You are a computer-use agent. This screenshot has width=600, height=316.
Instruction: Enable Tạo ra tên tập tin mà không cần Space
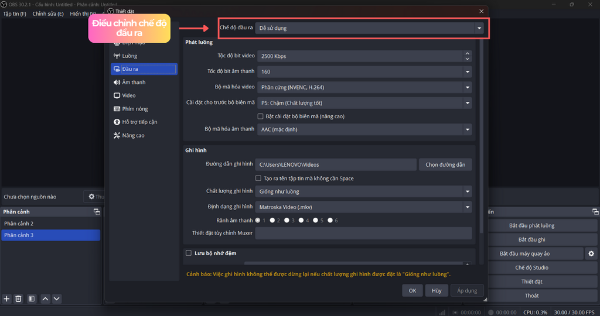tap(258, 178)
